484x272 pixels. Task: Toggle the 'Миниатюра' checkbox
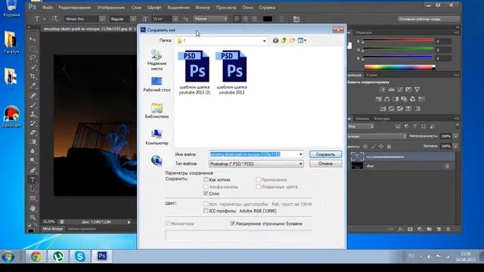click(x=168, y=224)
